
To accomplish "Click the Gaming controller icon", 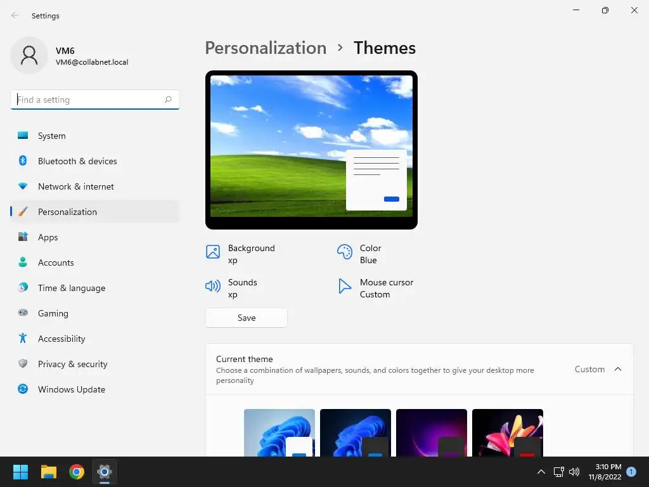I will tap(23, 313).
